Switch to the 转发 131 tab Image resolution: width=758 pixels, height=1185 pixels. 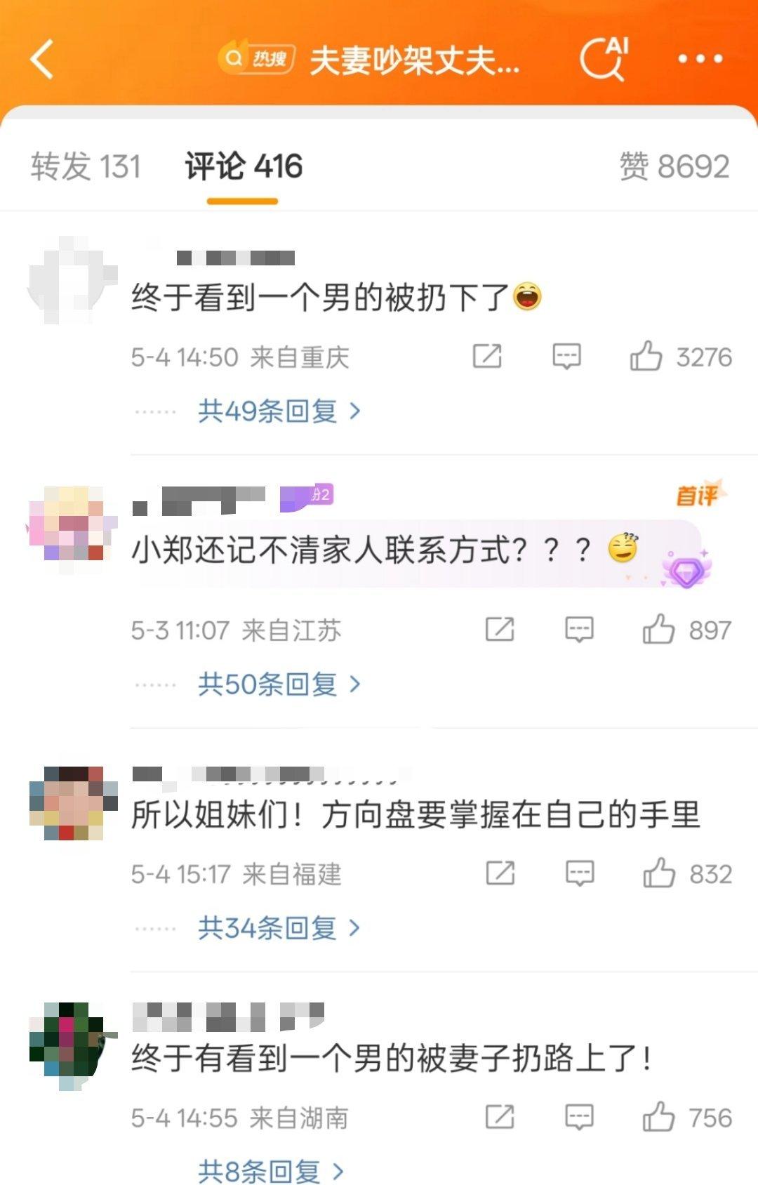point(86,167)
